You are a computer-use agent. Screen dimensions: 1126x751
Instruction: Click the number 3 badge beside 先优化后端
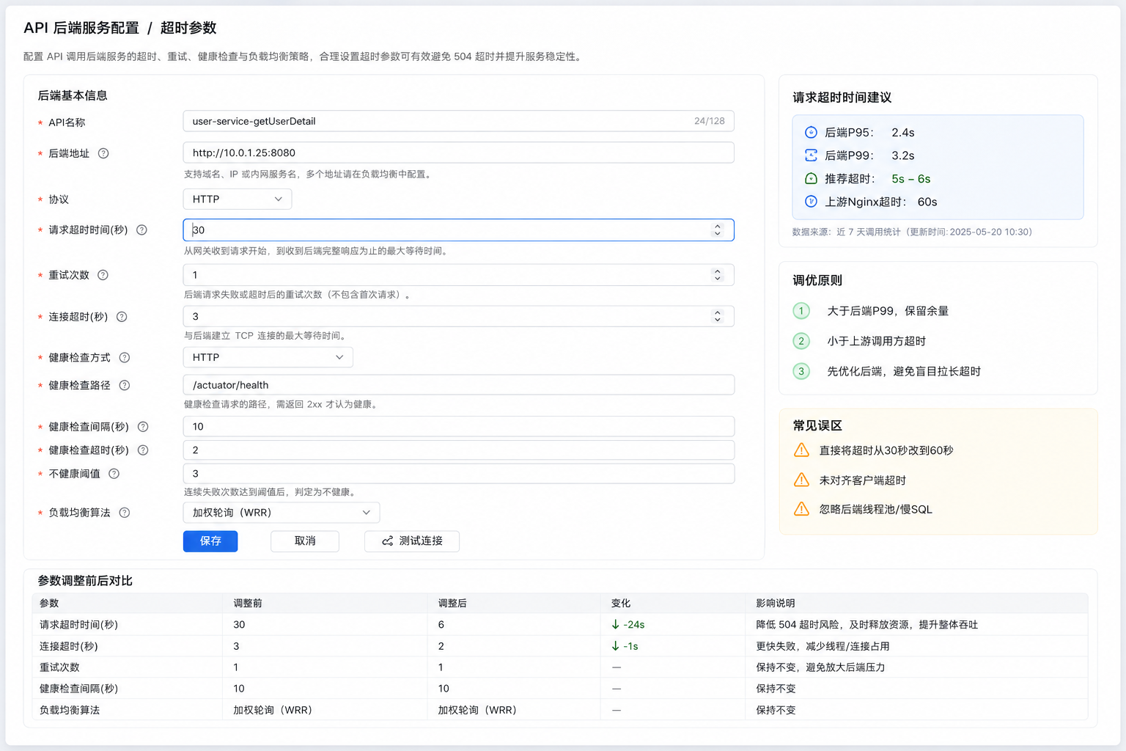(x=801, y=371)
